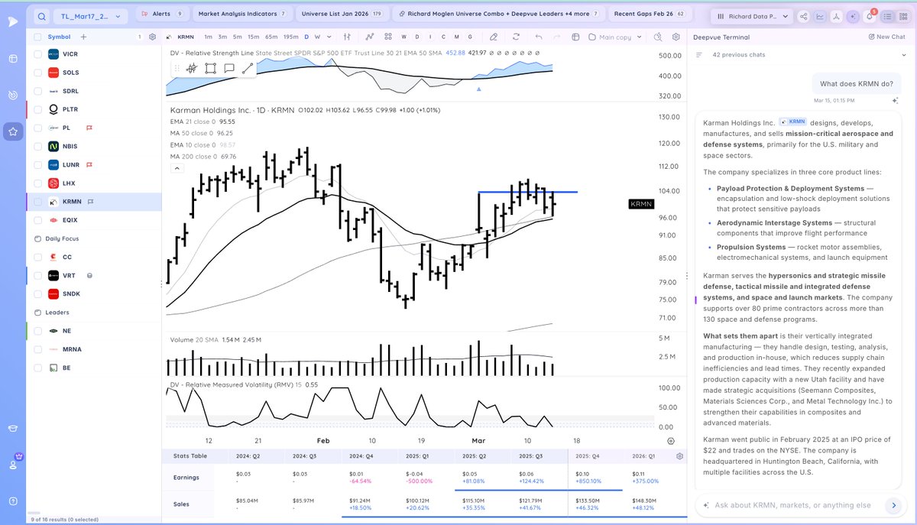Check the LHX row checkbox

coord(37,183)
